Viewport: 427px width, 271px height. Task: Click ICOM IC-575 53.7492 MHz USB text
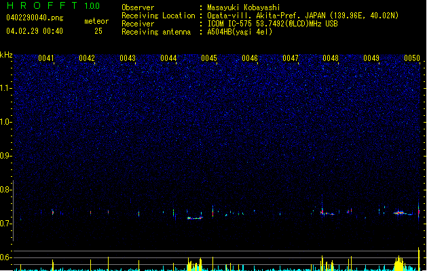(x=273, y=24)
